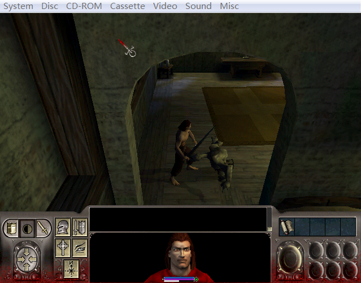The height and width of the screenshot is (283, 361).
Task: Open the CD-ROM menu
Action: pyautogui.click(x=84, y=6)
